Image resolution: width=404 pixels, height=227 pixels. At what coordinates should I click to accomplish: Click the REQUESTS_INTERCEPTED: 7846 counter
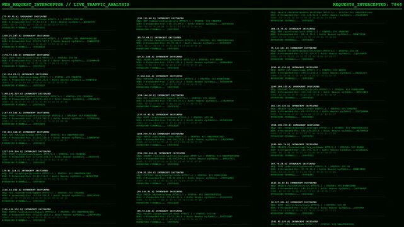click(x=367, y=4)
